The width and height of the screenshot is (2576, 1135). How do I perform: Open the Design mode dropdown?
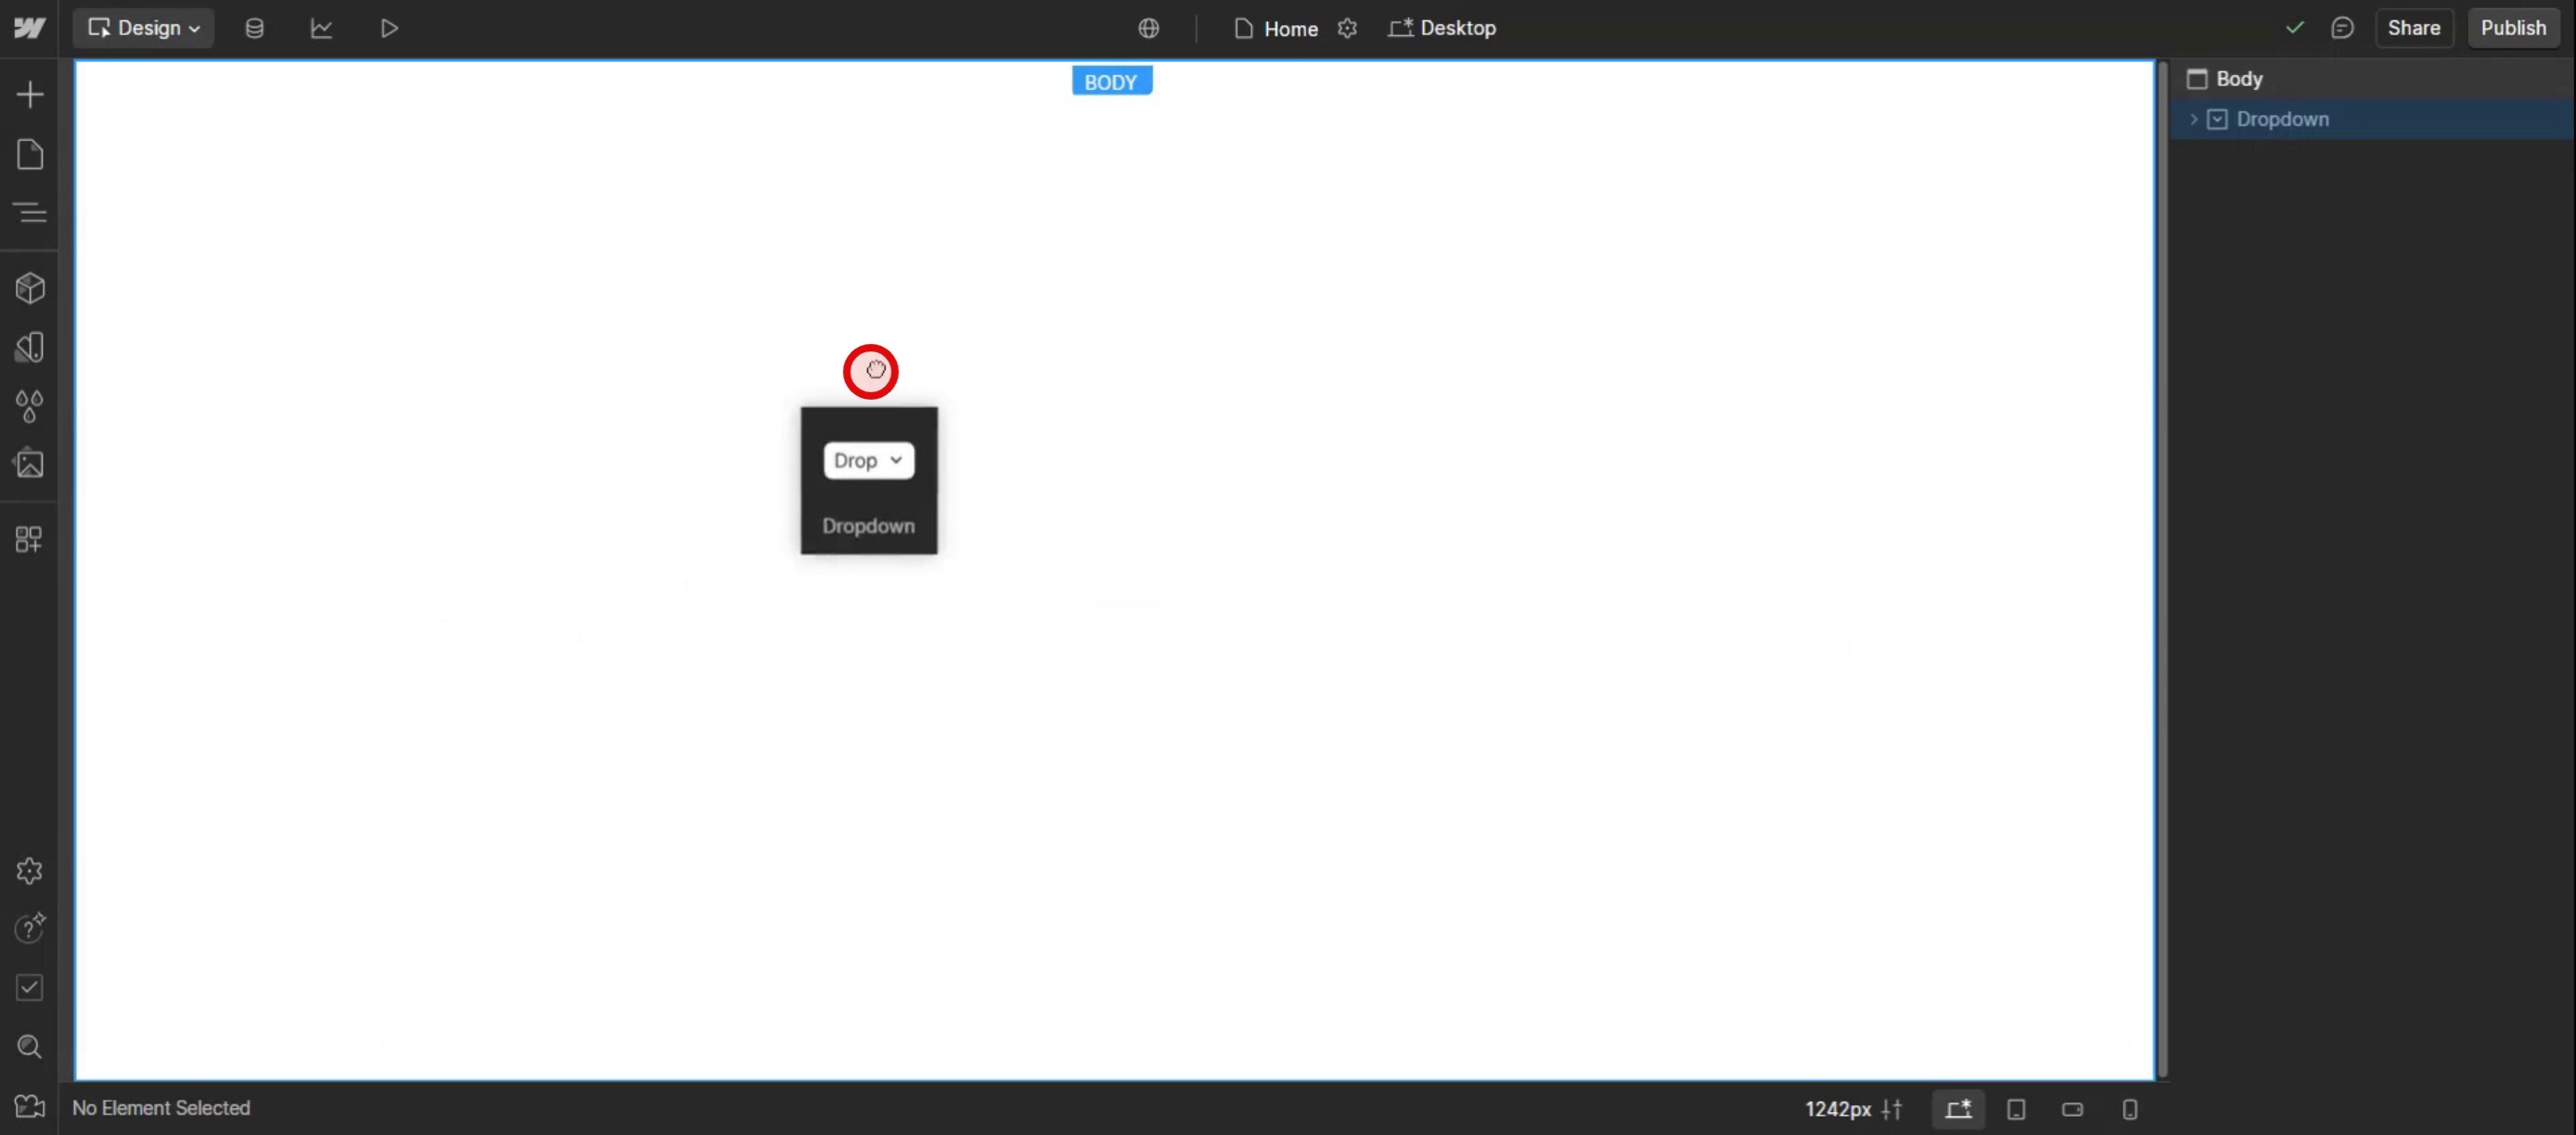click(x=144, y=28)
